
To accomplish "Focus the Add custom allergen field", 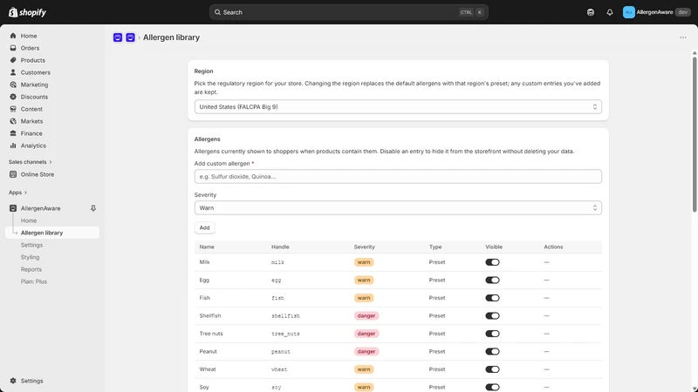I will (398, 177).
